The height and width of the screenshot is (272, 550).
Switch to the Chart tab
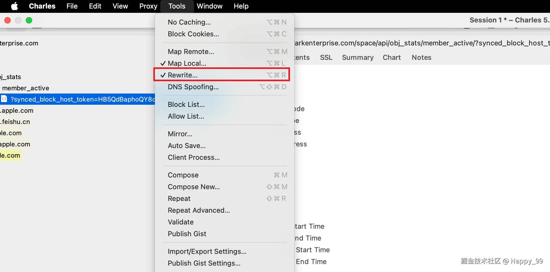(392, 57)
